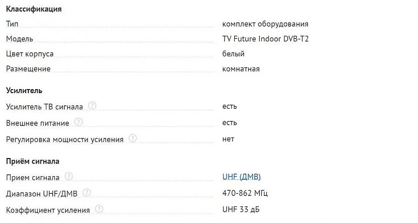Click the Цвет корпуса row label

tap(30, 54)
